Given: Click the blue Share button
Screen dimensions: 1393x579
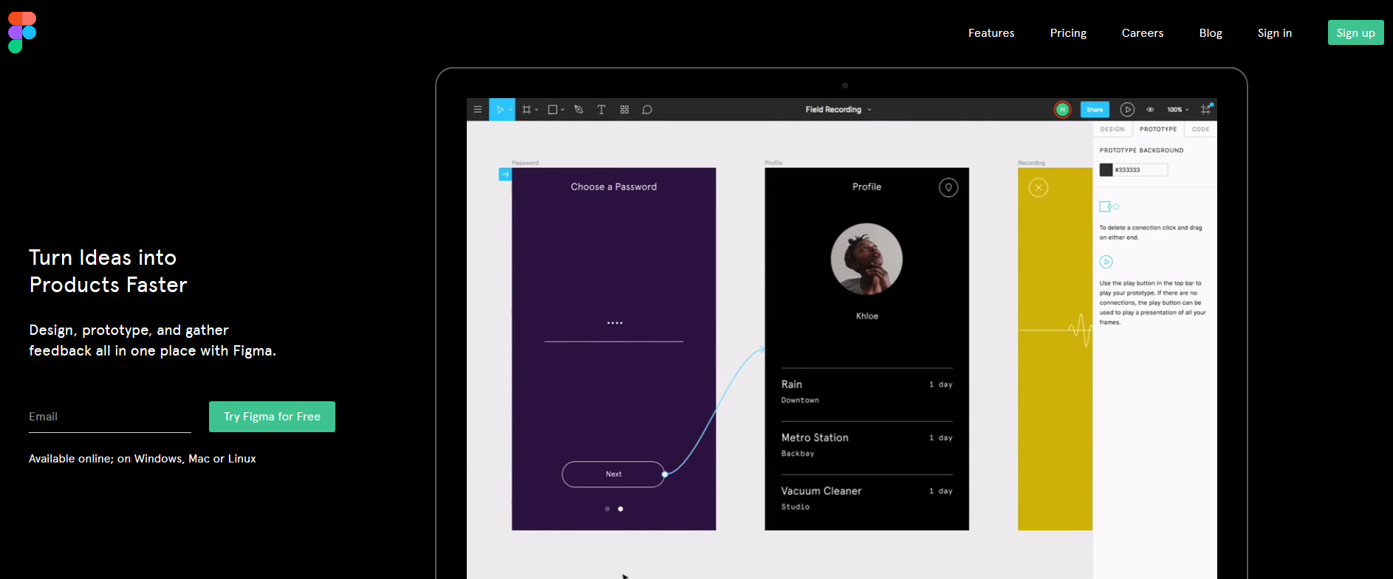Looking at the screenshot, I should tap(1095, 110).
